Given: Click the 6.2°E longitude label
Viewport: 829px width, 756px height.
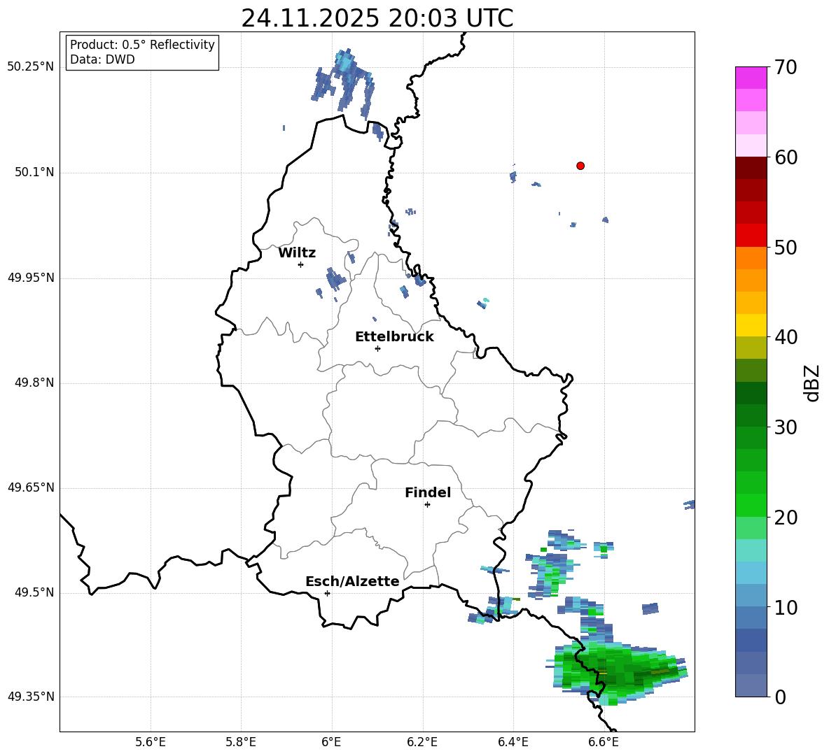Looking at the screenshot, I should coord(422,743).
